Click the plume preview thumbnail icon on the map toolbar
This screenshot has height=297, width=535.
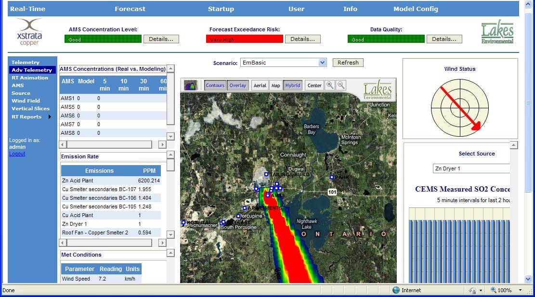[x=190, y=85]
